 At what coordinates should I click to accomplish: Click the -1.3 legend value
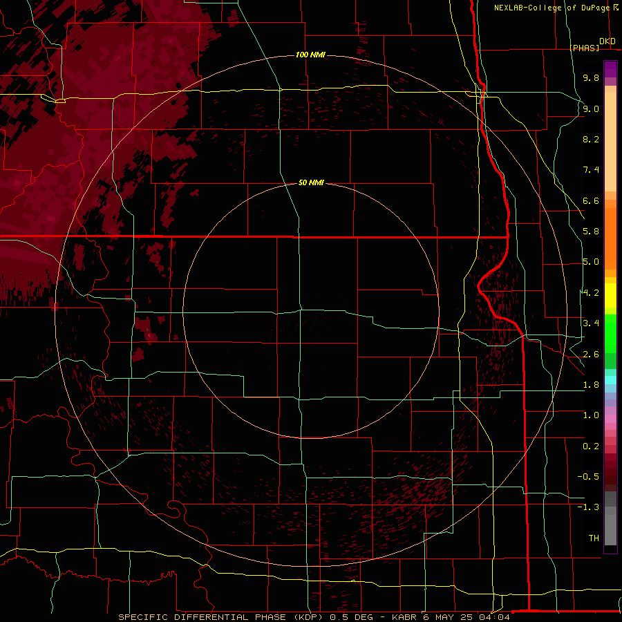(x=588, y=507)
